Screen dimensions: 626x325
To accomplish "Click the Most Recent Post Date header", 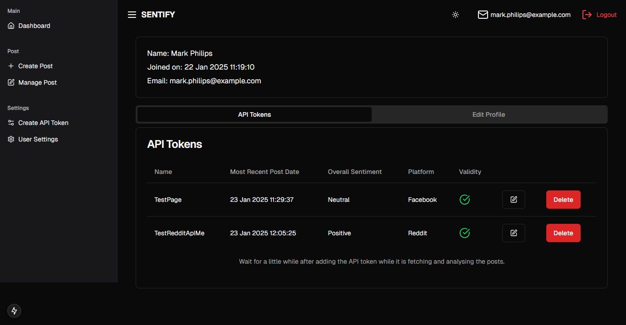I will (264, 172).
